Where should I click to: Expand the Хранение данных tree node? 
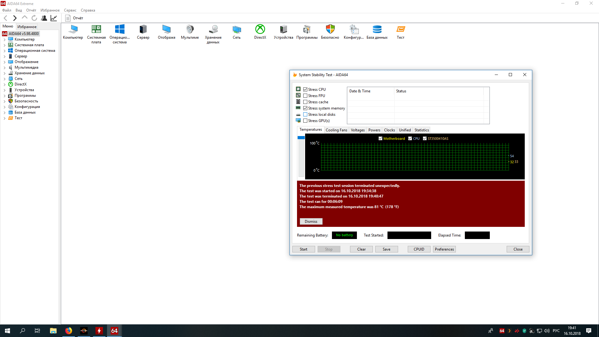5,73
